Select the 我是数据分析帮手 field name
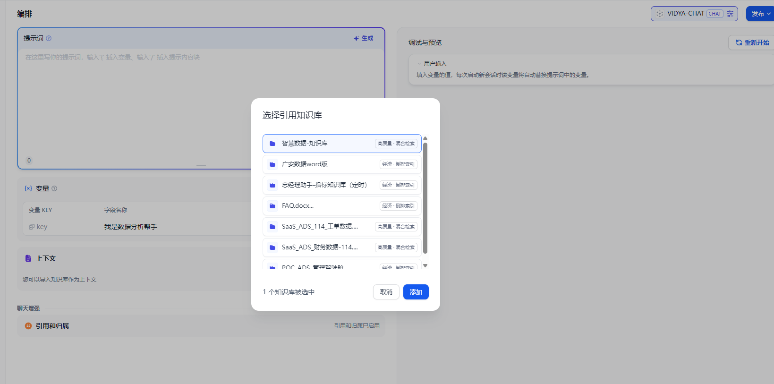The height and width of the screenshot is (384, 774). [x=131, y=227]
